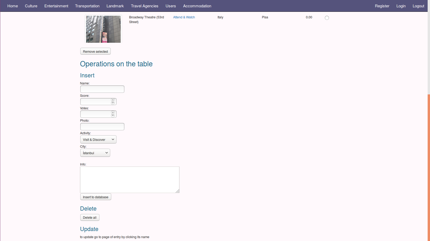The height and width of the screenshot is (241, 430).
Task: Decrease the Score value with down arrow
Action: pyautogui.click(x=113, y=103)
